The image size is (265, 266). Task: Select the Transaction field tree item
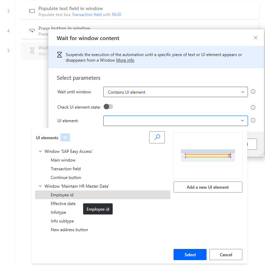pos(103,169)
